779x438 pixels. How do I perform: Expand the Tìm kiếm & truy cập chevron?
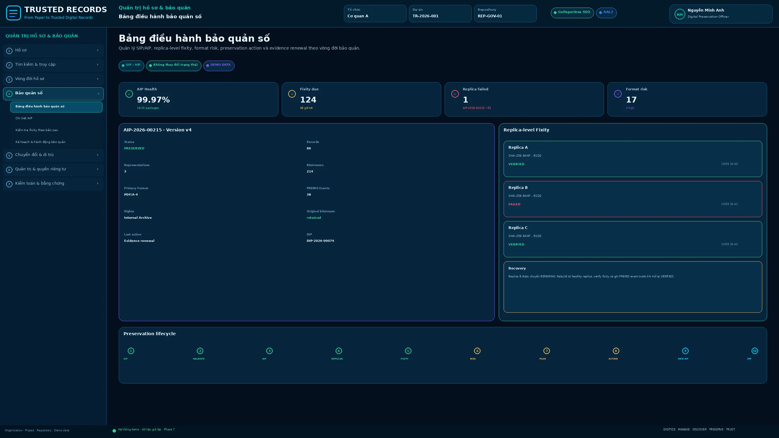pyautogui.click(x=98, y=64)
